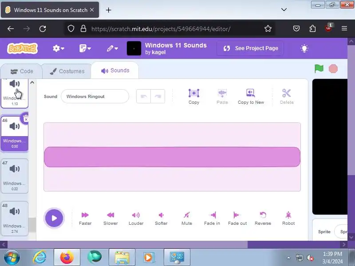The width and height of the screenshot is (355, 266).
Task: Apply the Fade in effect
Action: click(212, 219)
